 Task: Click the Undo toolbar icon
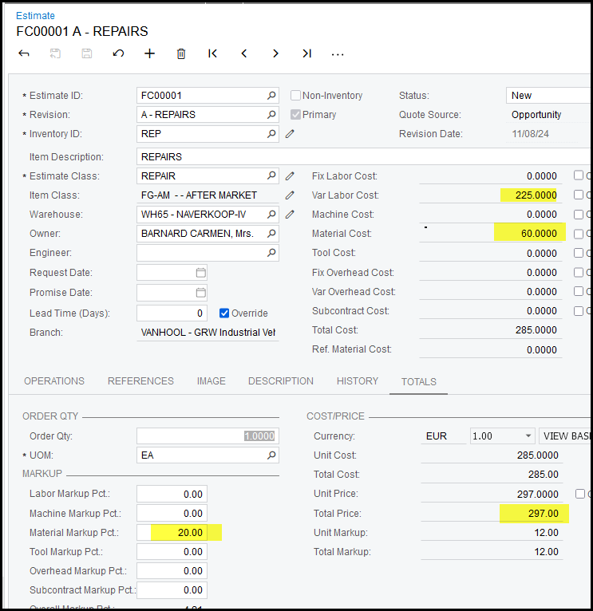(118, 53)
